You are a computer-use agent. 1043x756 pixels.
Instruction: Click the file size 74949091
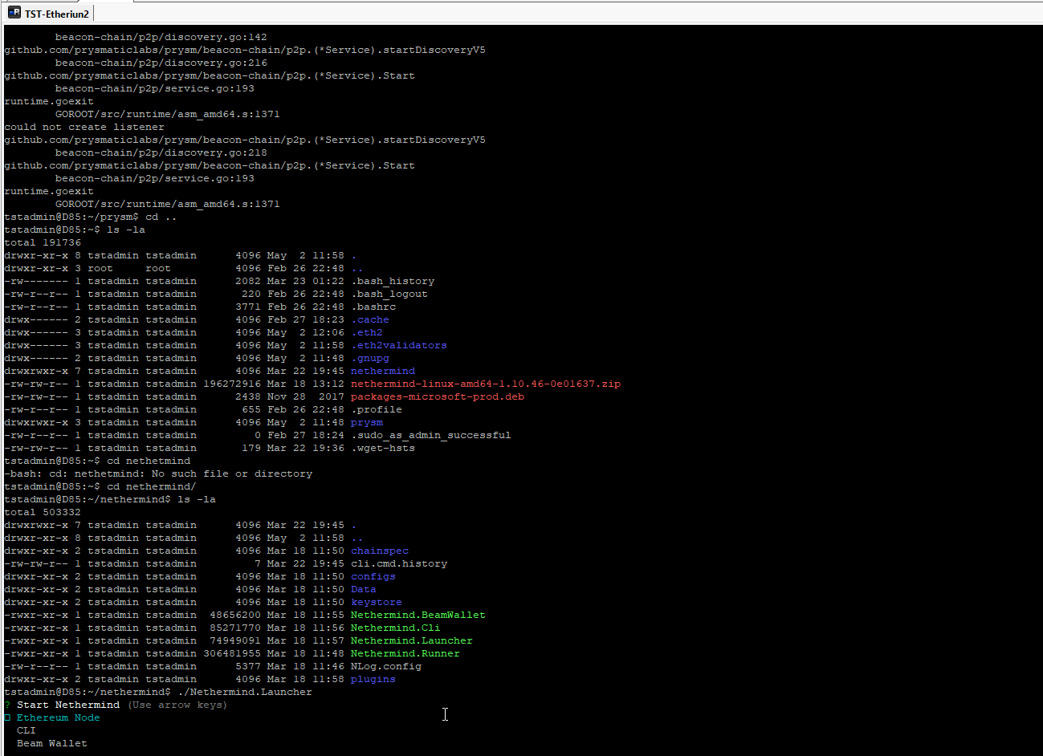point(235,640)
